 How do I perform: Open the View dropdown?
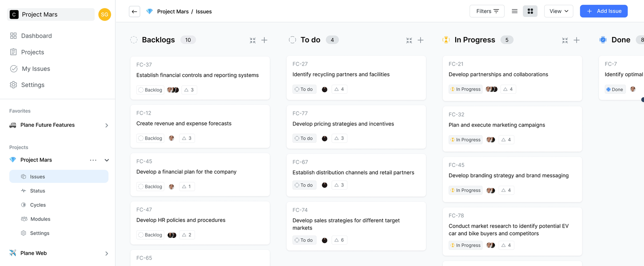pyautogui.click(x=559, y=11)
